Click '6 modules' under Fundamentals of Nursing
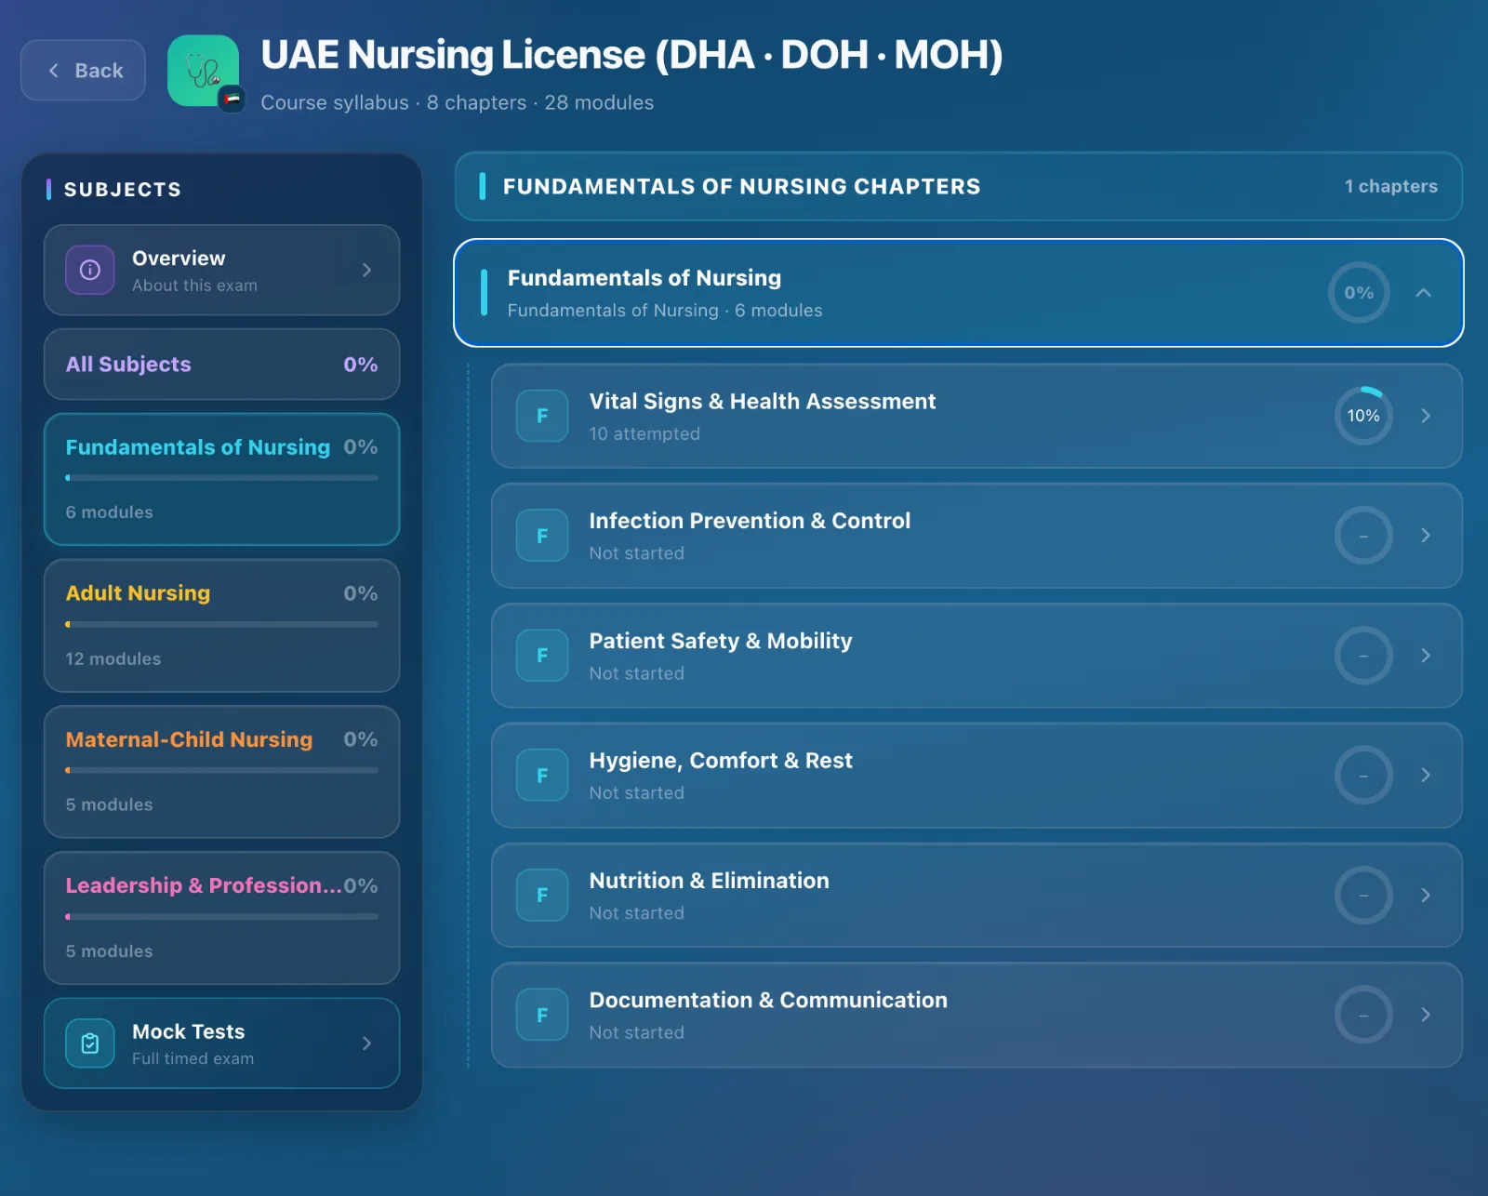Image resolution: width=1488 pixels, height=1196 pixels. [x=109, y=512]
